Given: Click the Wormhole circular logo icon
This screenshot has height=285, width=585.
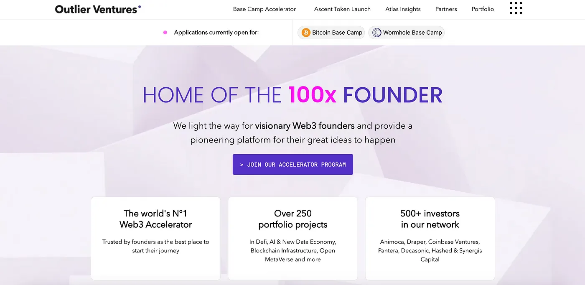Looking at the screenshot, I should point(377,33).
